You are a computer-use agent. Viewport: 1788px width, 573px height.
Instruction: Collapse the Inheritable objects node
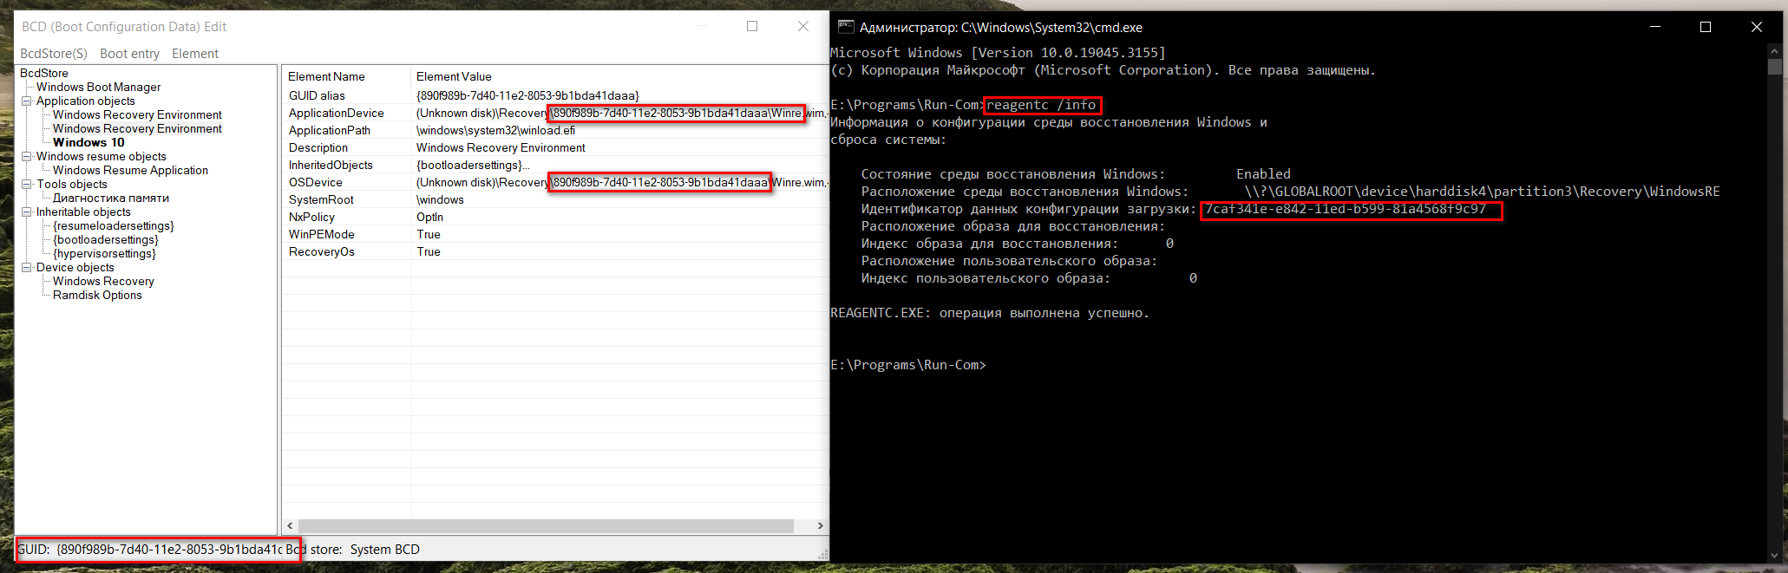(x=27, y=212)
